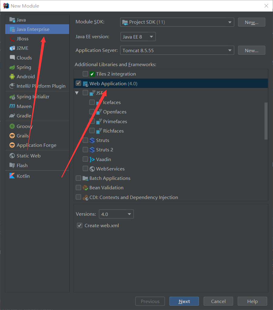
Task: Select the Application Forge icon
Action: pyautogui.click(x=12, y=145)
